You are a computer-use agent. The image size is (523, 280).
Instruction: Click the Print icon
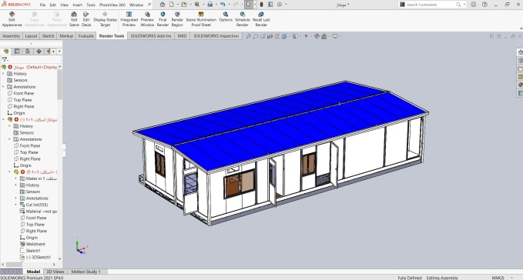pos(210,5)
